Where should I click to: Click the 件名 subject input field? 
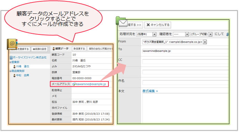pos(185,82)
